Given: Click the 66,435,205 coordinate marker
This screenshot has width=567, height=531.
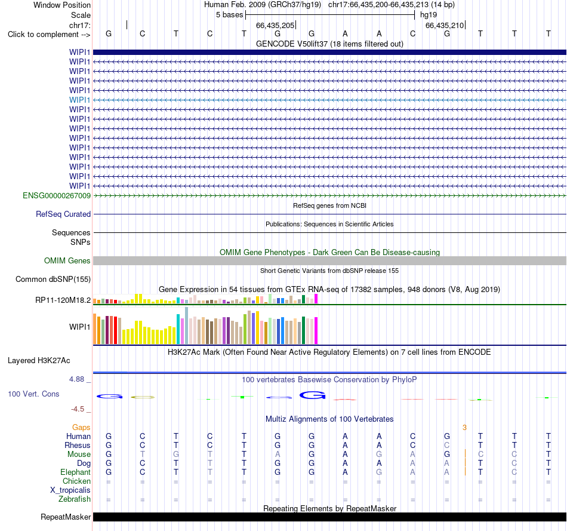Looking at the screenshot, I should (x=275, y=25).
